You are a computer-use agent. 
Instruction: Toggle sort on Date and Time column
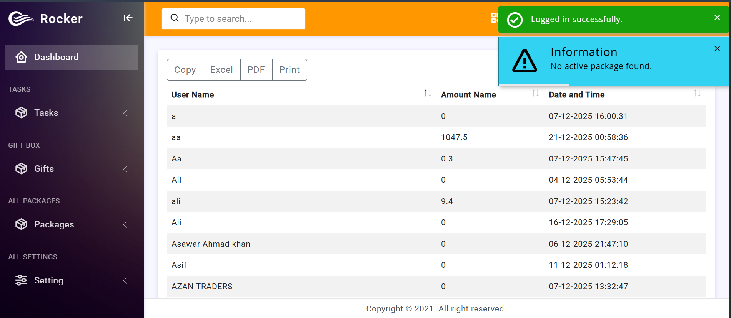(697, 93)
